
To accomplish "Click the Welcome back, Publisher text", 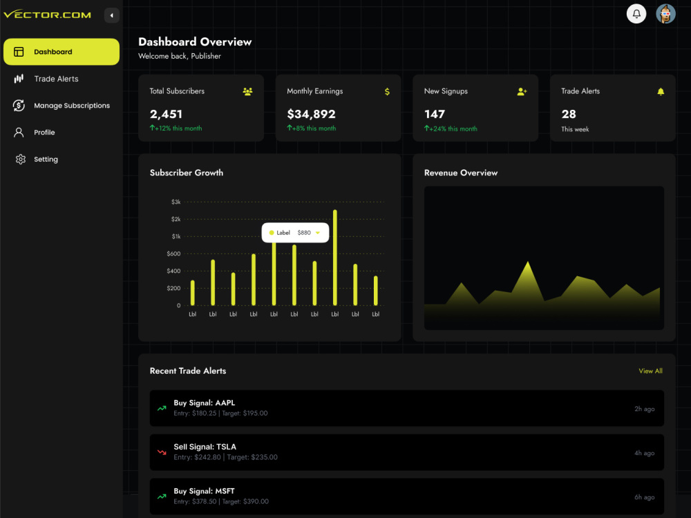I will point(180,57).
